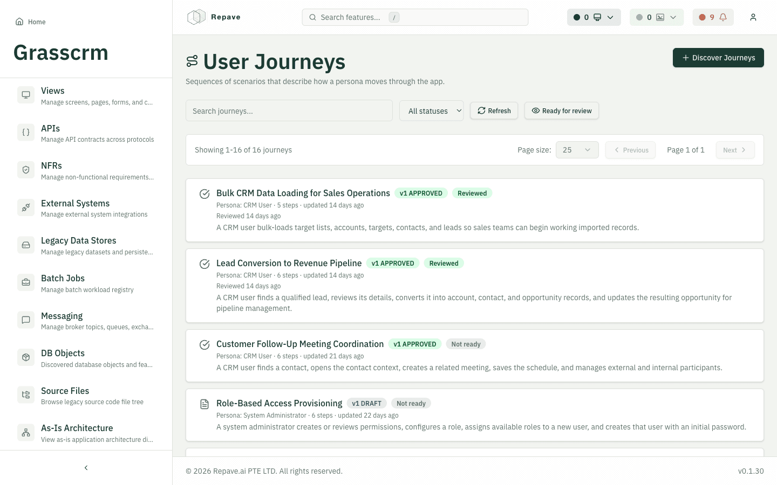Click the v0.1.30 version text
Image resolution: width=777 pixels, height=485 pixels.
tap(751, 471)
